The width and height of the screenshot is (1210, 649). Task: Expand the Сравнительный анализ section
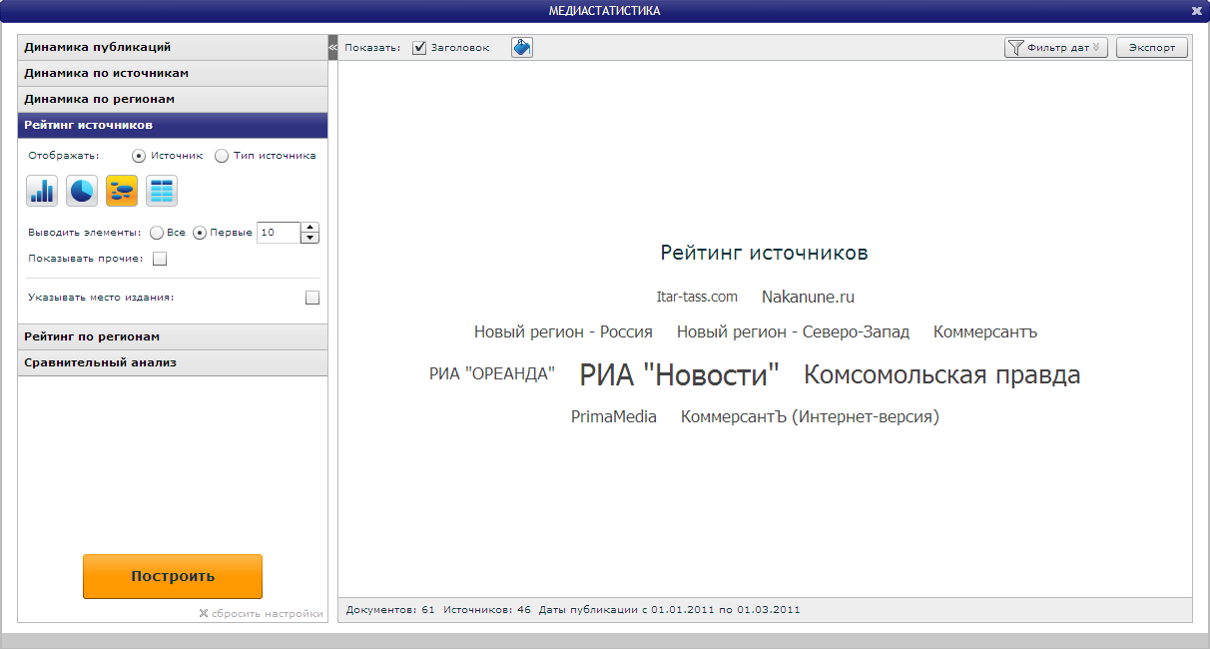pyautogui.click(x=173, y=362)
